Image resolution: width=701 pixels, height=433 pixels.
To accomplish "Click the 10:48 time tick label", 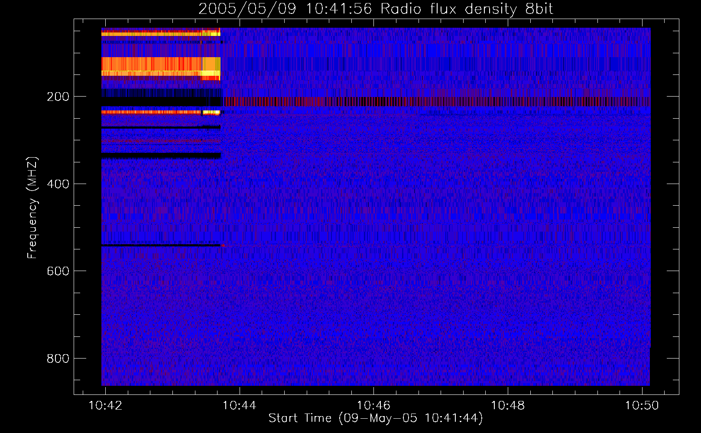I will click(x=508, y=405).
